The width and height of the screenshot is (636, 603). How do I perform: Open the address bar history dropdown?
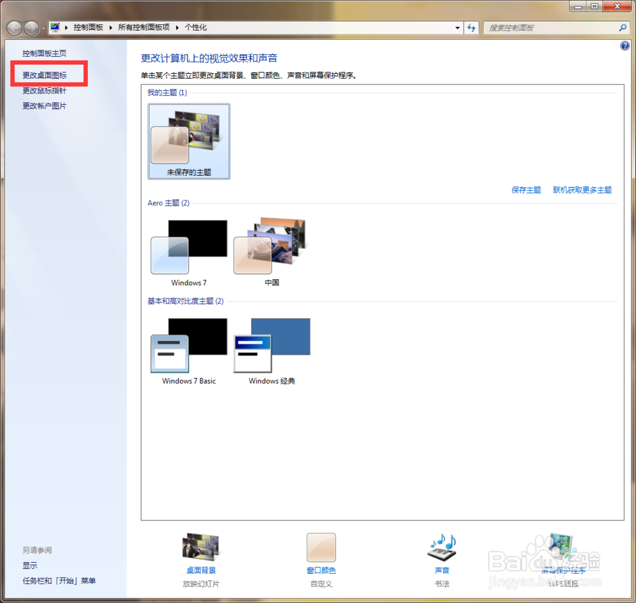click(457, 27)
